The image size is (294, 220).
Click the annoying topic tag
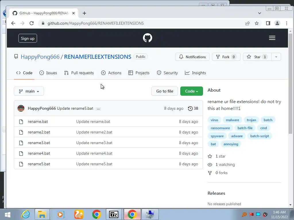[231, 144]
